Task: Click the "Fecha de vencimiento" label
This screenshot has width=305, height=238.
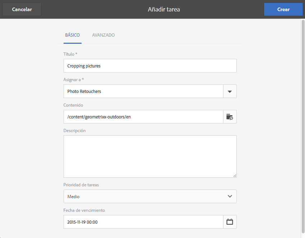Action: (x=84, y=210)
